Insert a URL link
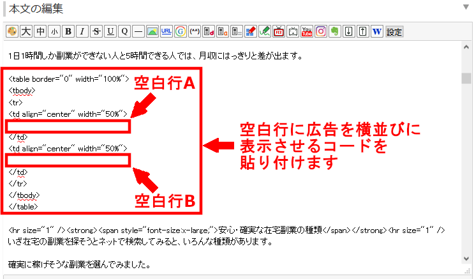 [x=167, y=31]
